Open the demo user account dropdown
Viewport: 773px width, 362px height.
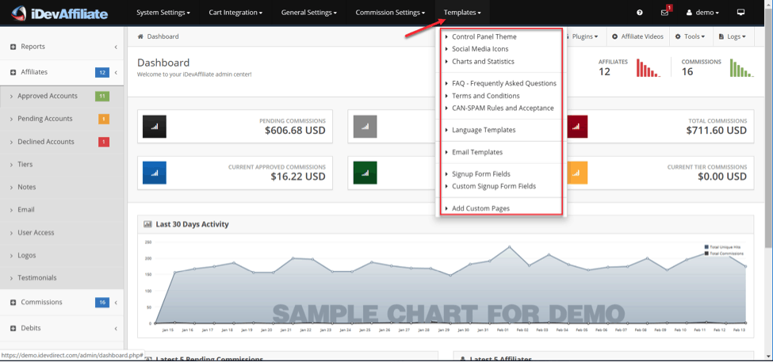click(702, 13)
